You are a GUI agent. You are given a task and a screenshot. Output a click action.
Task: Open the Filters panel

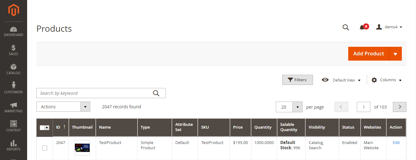point(298,80)
